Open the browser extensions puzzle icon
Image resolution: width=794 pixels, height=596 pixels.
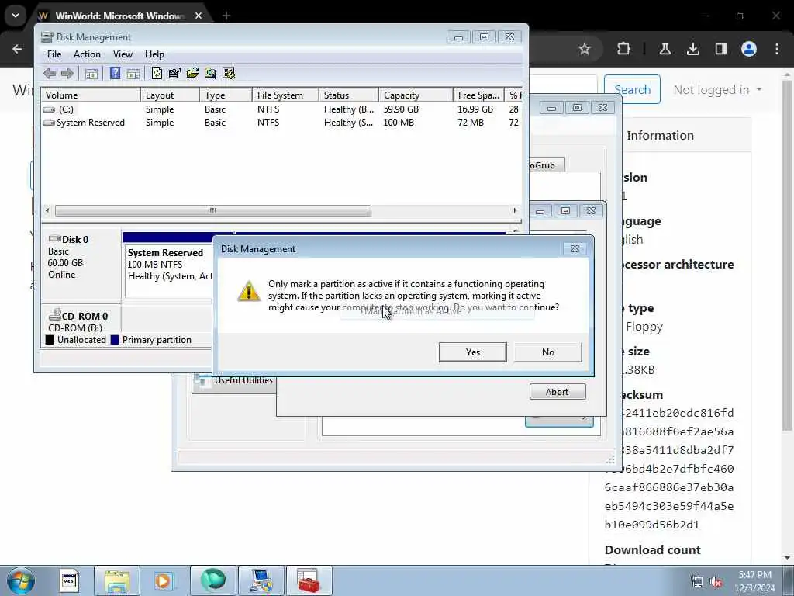pyautogui.click(x=624, y=49)
